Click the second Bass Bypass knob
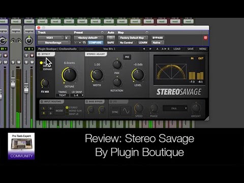 102,110
